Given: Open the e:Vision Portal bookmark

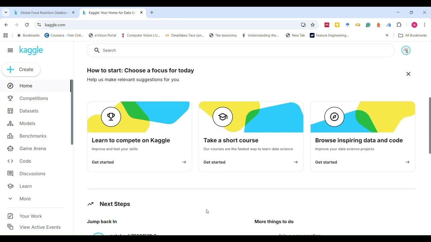Looking at the screenshot, I should [102, 35].
